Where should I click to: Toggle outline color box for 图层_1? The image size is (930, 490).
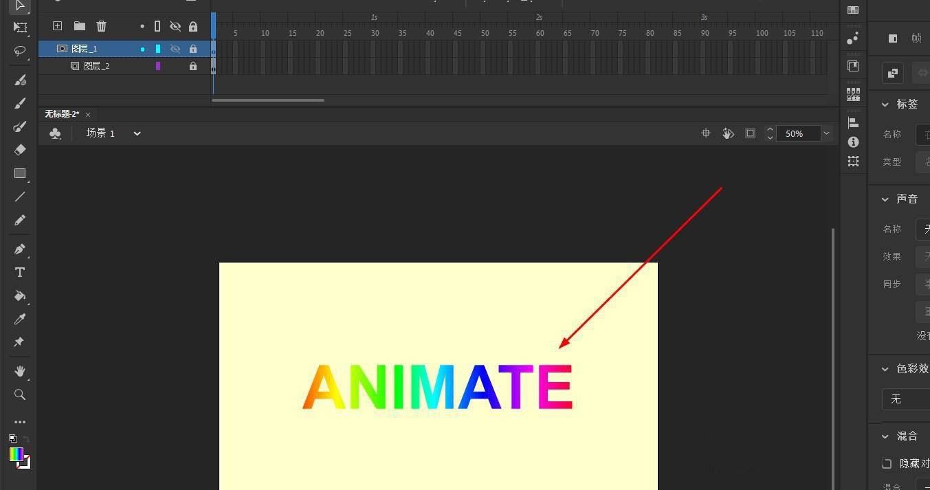(x=158, y=49)
